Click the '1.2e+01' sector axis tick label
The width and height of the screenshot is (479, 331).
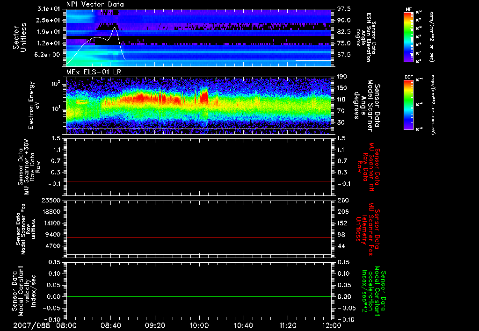(49, 43)
